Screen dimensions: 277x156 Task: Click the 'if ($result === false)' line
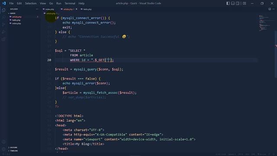(x=78, y=79)
